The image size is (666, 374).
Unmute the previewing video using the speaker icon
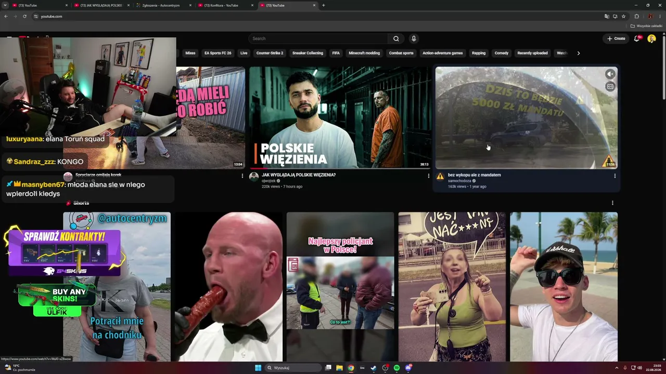[x=610, y=74]
